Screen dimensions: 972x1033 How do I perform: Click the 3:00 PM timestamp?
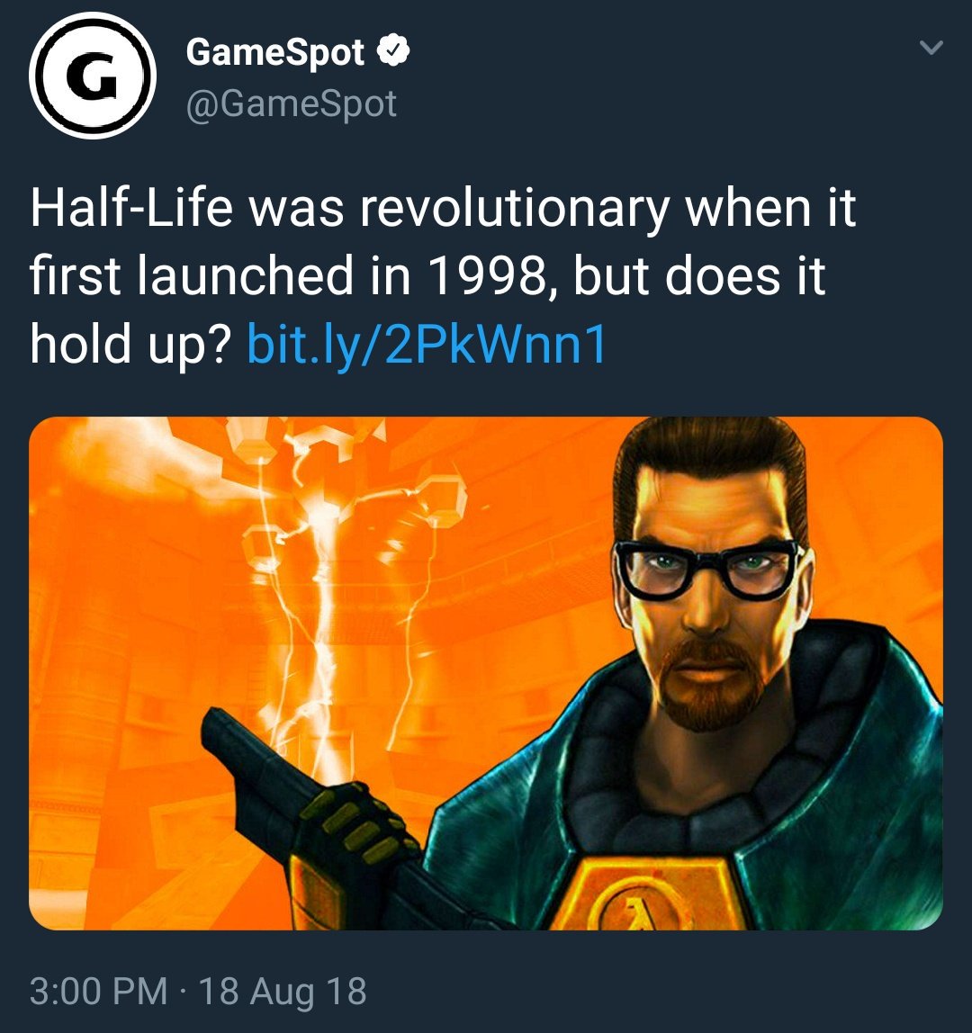[x=99, y=991]
